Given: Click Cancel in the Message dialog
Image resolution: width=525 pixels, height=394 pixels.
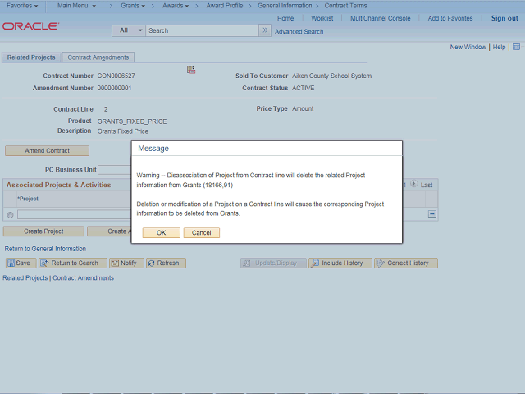Looking at the screenshot, I should pos(202,233).
